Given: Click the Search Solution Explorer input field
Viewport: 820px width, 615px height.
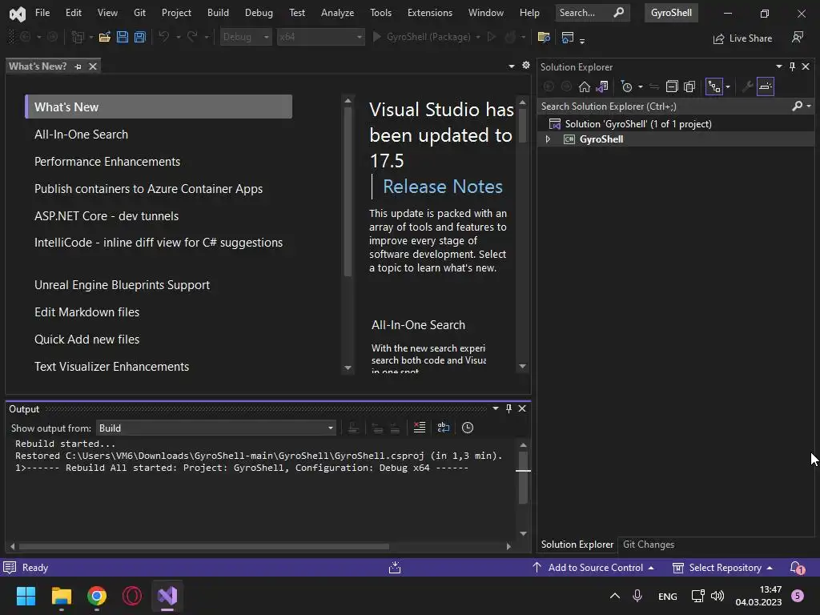Looking at the screenshot, I should pyautogui.click(x=664, y=107).
